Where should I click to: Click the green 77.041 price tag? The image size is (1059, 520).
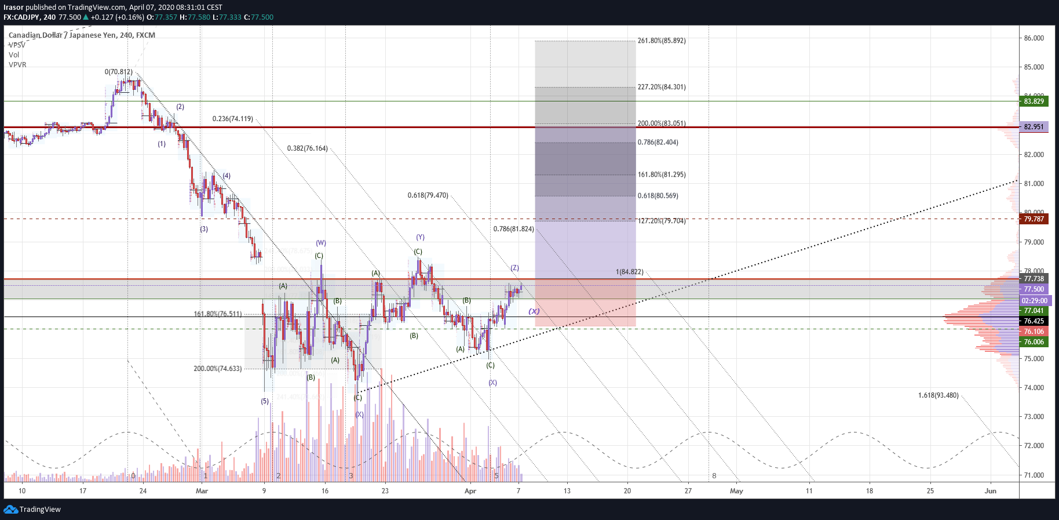[x=1034, y=311]
